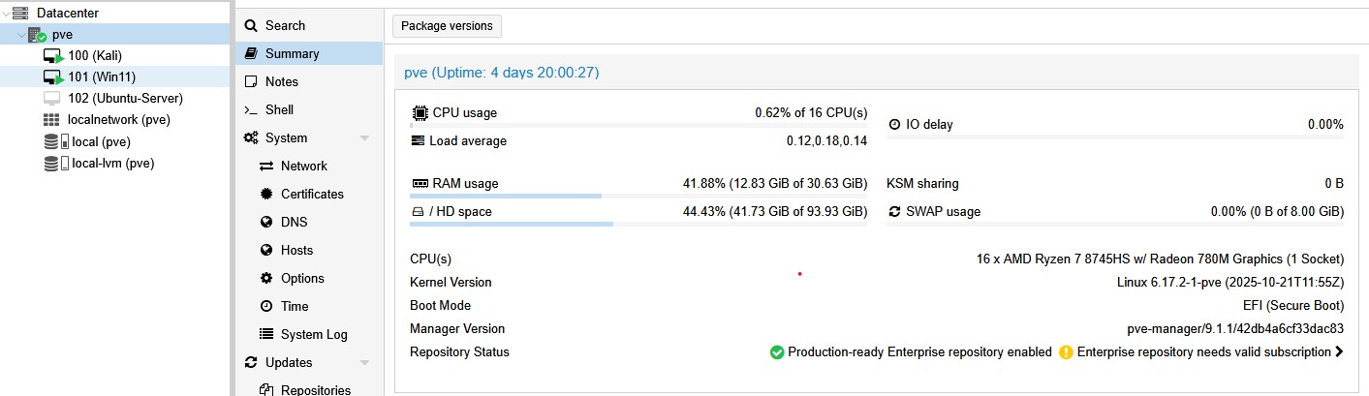Collapse the System submenu arrow
The height and width of the screenshot is (396, 1369).
click(x=364, y=138)
